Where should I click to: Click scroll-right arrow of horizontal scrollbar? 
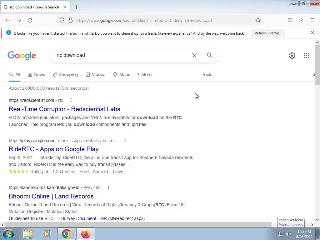point(312,225)
